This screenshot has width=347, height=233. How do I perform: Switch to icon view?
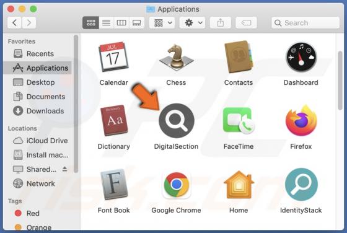click(90, 22)
